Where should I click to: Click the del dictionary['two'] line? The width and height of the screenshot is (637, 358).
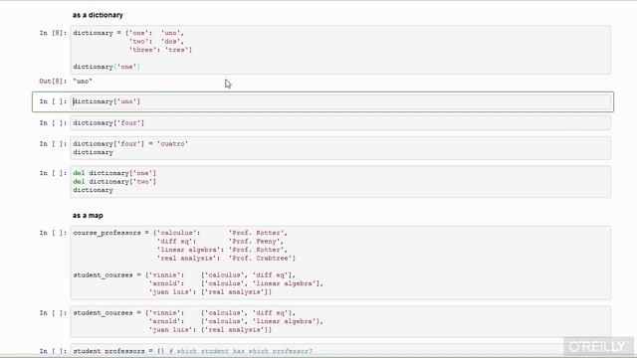click(x=114, y=181)
